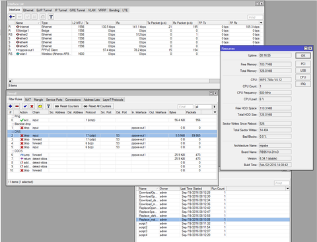The width and height of the screenshot is (317, 242).
Task: Switch to the Ethernet tab
Action: (28, 10)
